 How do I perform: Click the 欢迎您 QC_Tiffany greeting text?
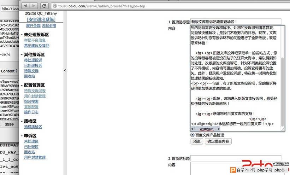41,13
